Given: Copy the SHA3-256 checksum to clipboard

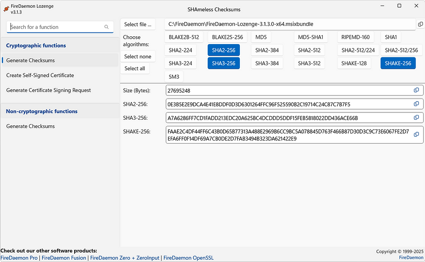Looking at the screenshot, I should tap(416, 118).
